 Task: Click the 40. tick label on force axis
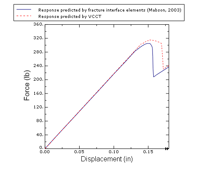point(40,134)
